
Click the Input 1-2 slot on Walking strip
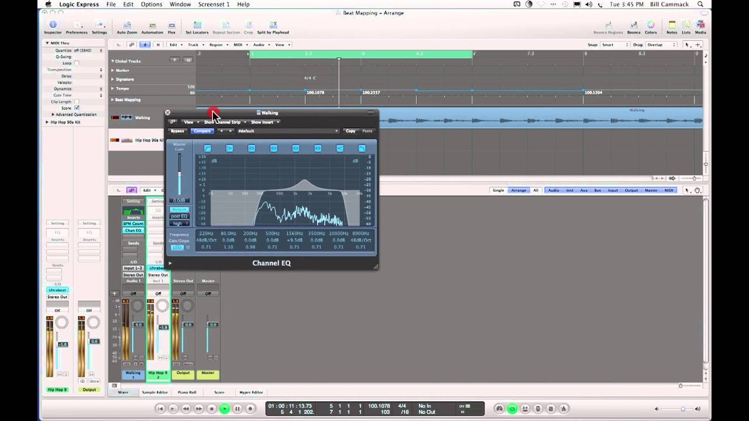coord(133,268)
